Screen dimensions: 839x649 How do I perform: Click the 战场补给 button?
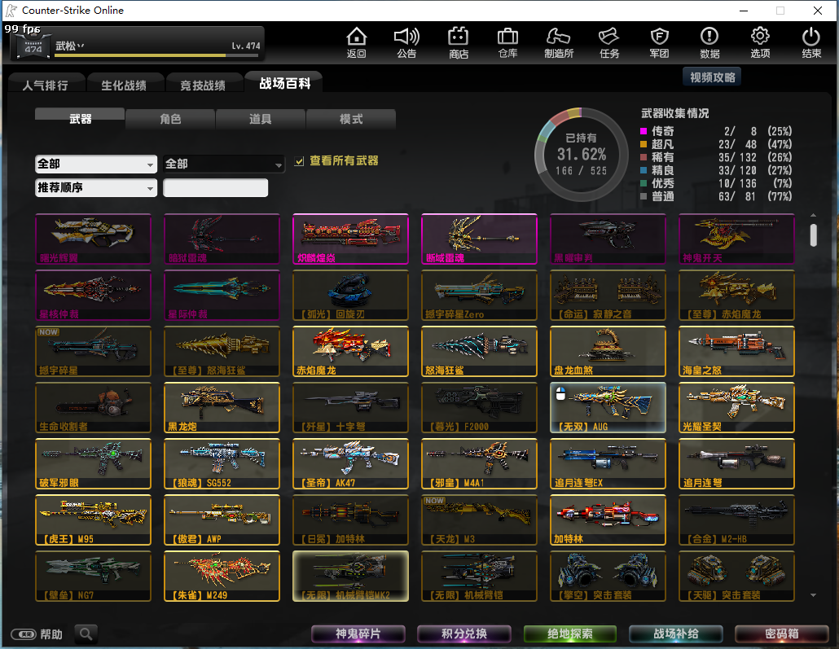(676, 634)
